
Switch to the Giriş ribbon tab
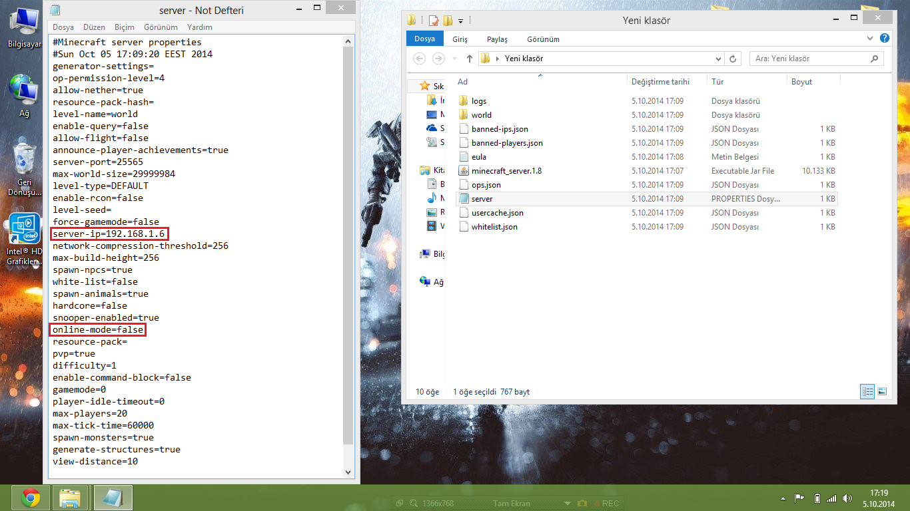(460, 39)
